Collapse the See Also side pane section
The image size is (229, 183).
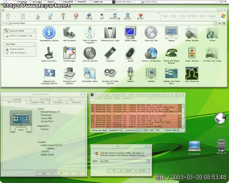[x=34, y=44]
